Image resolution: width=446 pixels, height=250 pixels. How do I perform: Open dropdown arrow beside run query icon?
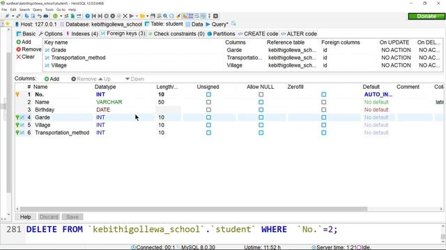(137, 16)
